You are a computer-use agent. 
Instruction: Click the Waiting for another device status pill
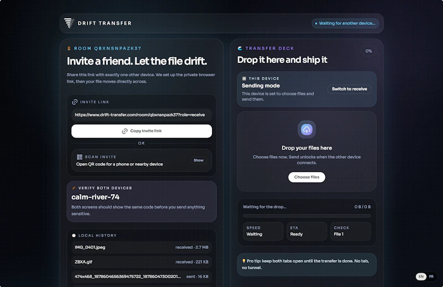click(x=345, y=23)
